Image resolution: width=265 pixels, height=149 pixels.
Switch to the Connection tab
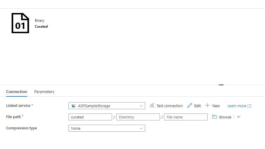(x=17, y=92)
